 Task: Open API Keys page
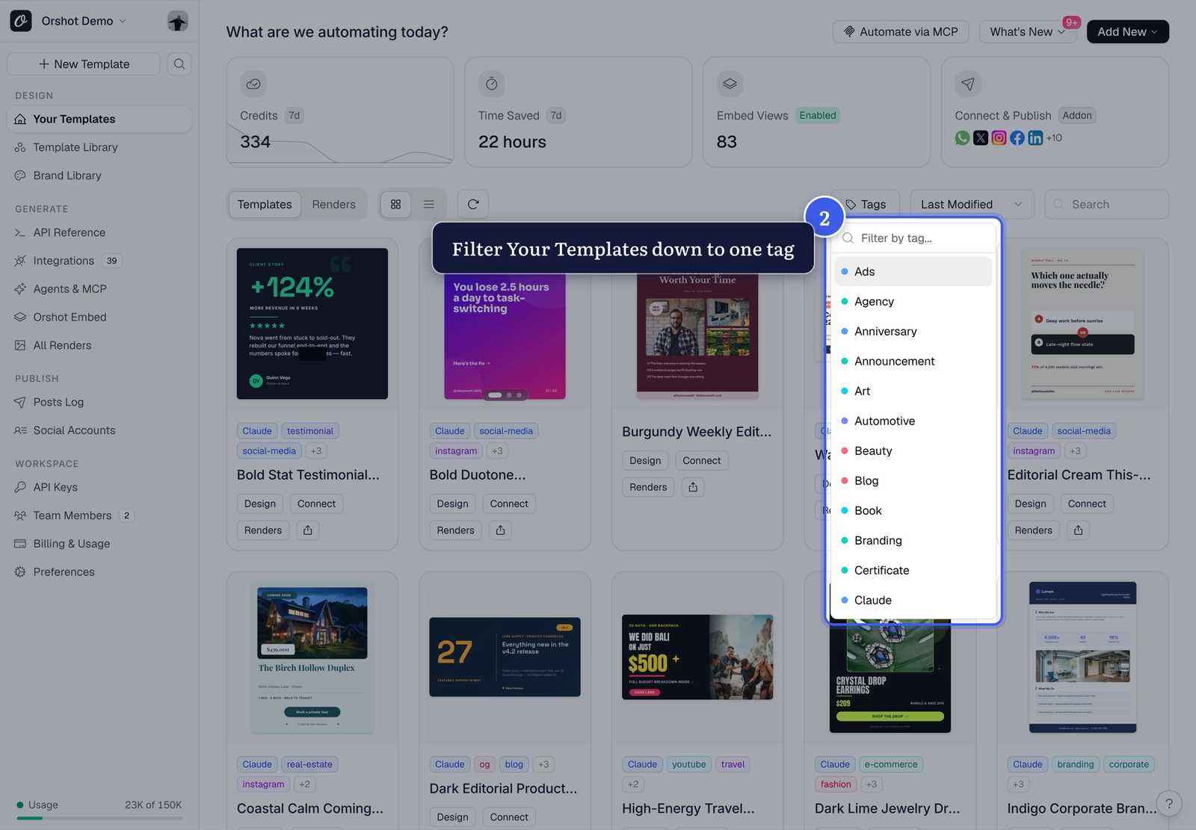click(x=99, y=488)
